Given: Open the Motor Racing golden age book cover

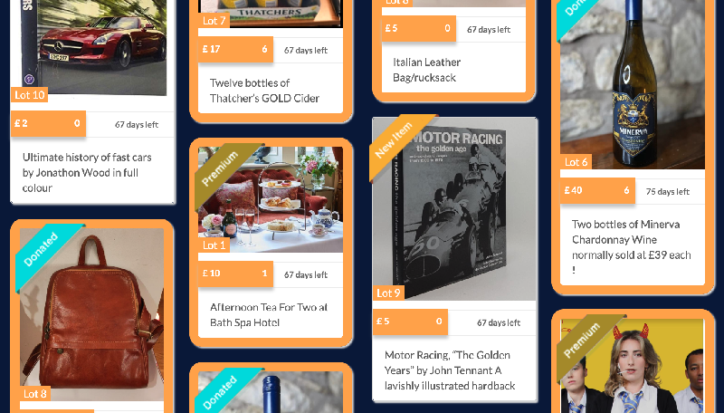Looking at the screenshot, I should (x=454, y=209).
